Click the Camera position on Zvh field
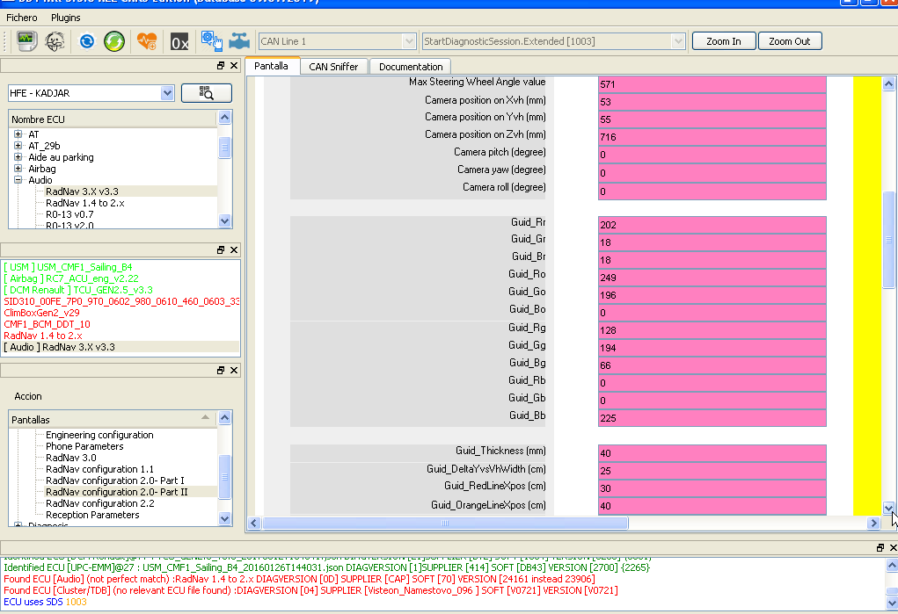Viewport: 898px width, 614px height. (712, 137)
